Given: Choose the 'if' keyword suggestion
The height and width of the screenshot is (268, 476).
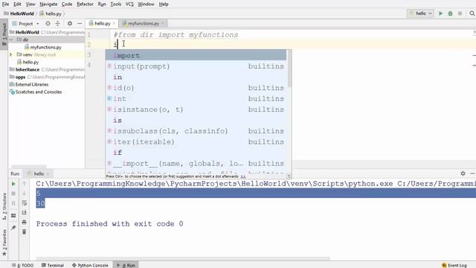Looking at the screenshot, I should (x=196, y=153).
